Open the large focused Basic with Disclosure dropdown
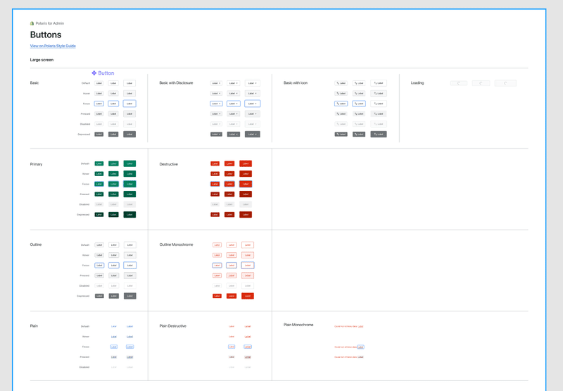 click(x=253, y=104)
